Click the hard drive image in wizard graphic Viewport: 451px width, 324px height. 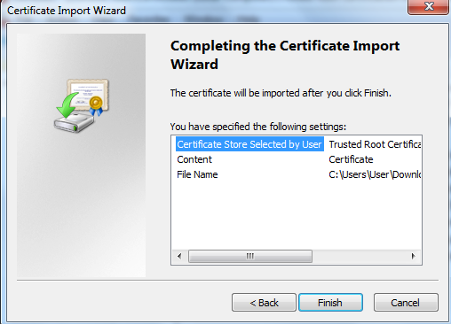[74, 122]
